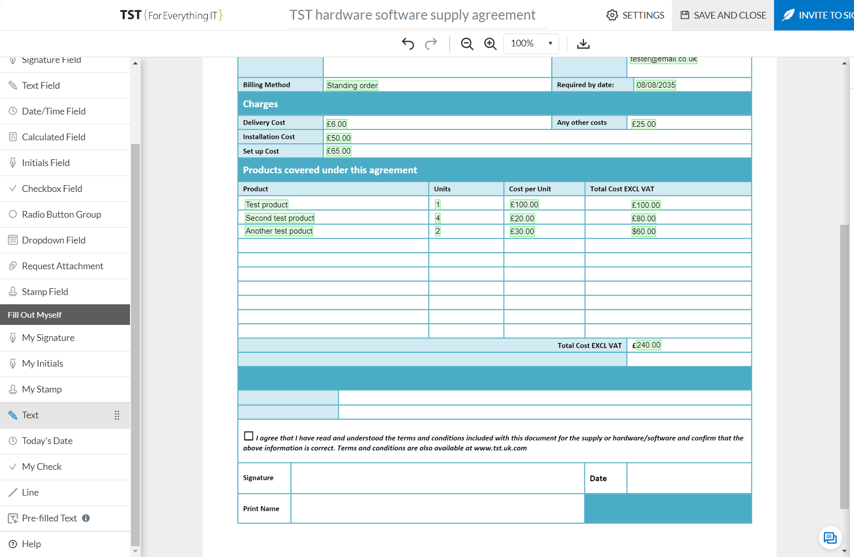Zoom out with the magnifier minus icon
This screenshot has height=557, width=854.
coord(467,44)
